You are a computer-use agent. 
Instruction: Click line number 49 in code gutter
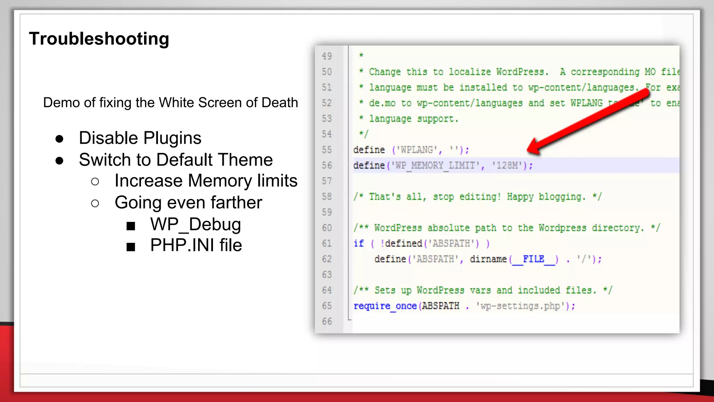327,56
